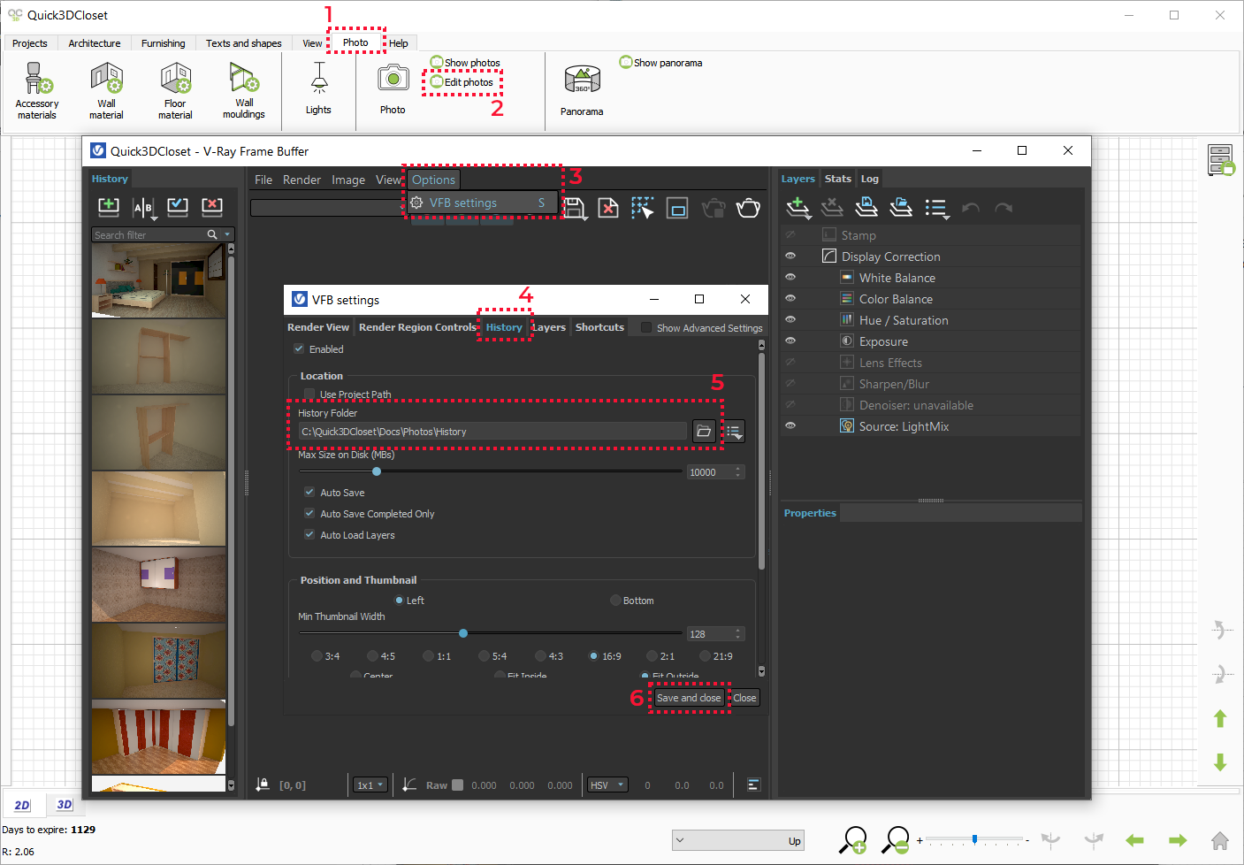Toggle the Auto Save checkbox
This screenshot has height=865, width=1244.
click(309, 493)
